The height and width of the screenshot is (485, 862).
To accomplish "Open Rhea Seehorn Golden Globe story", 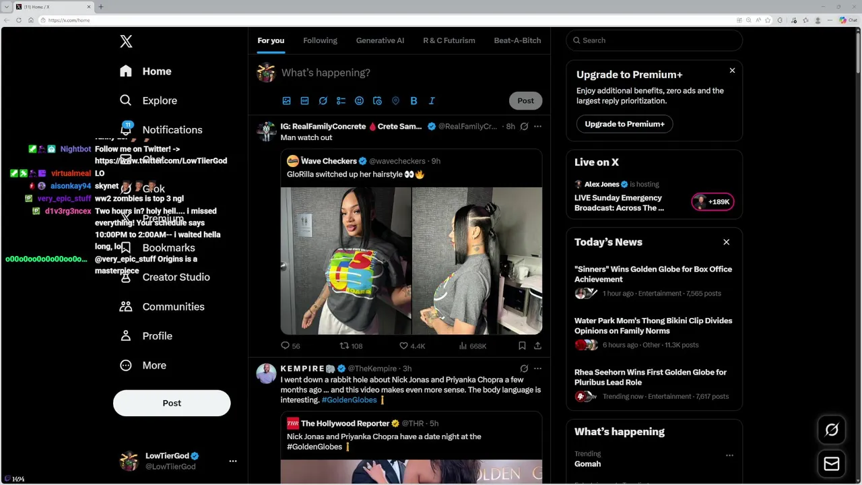I will [651, 377].
